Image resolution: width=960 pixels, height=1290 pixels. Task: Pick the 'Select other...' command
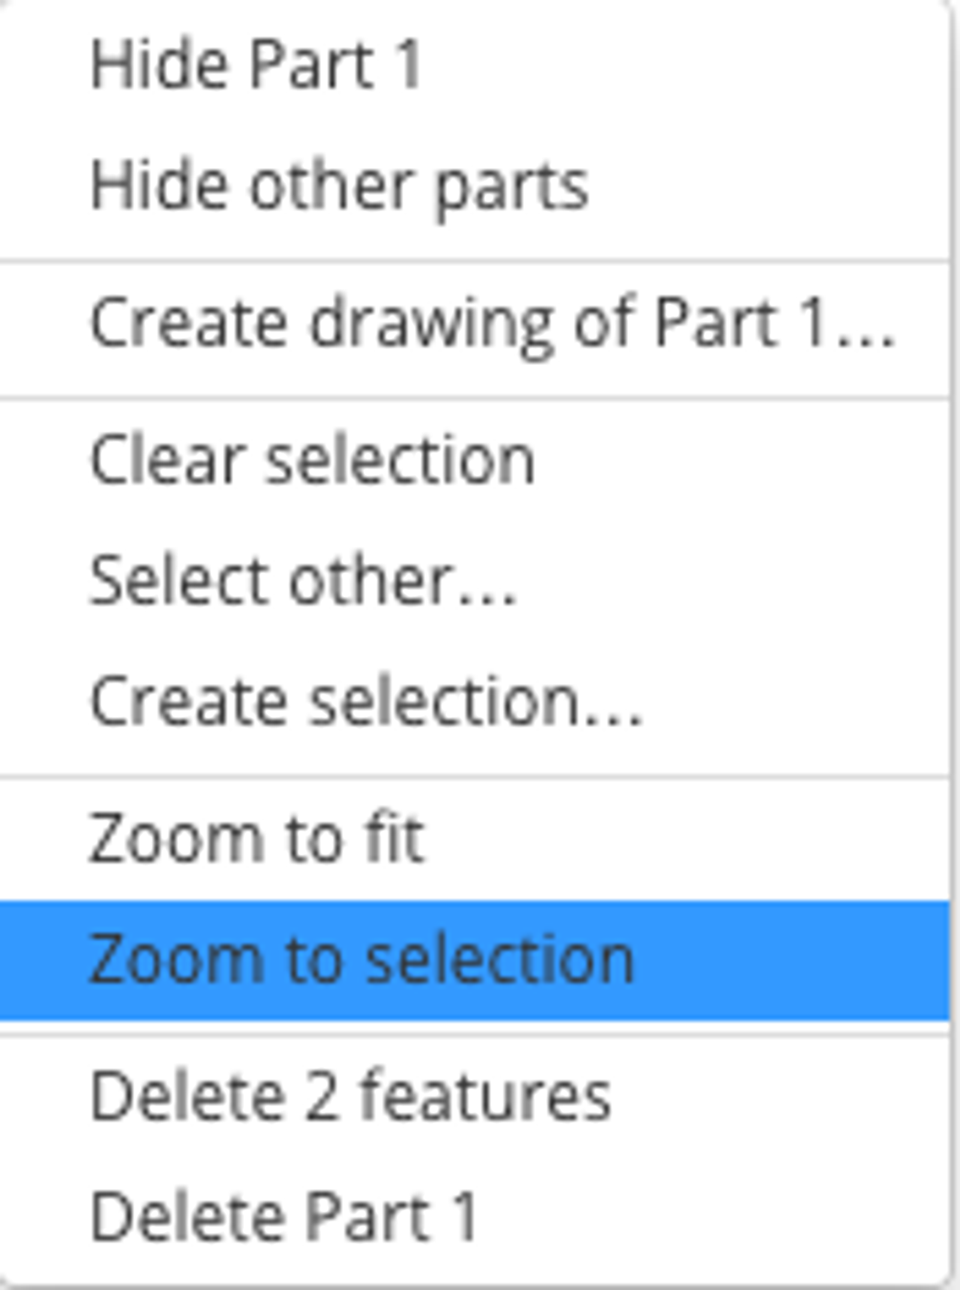pos(303,581)
